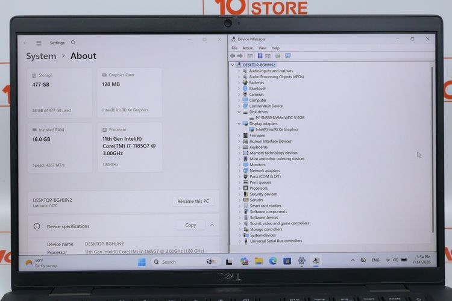The height and width of the screenshot is (301, 452).
Task: Click the System breadcrumb link
Action: coord(41,56)
